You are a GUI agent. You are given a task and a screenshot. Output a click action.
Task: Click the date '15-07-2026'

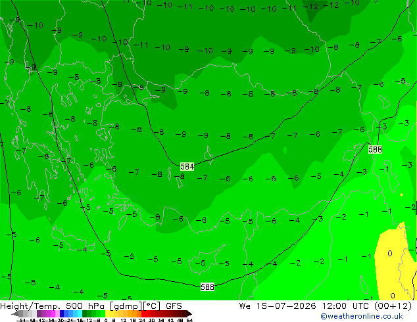click(286, 306)
